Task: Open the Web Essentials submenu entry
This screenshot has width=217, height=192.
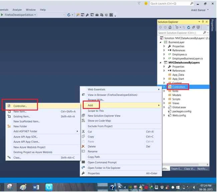Action: pyautogui.click(x=121, y=89)
